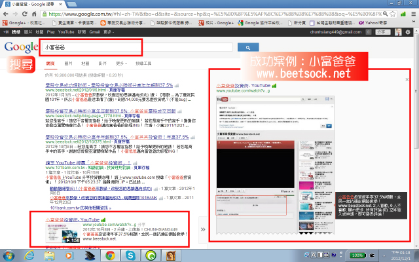Open a new tab in Chrome
This screenshot has height=262, width=419.
tap(71, 4)
